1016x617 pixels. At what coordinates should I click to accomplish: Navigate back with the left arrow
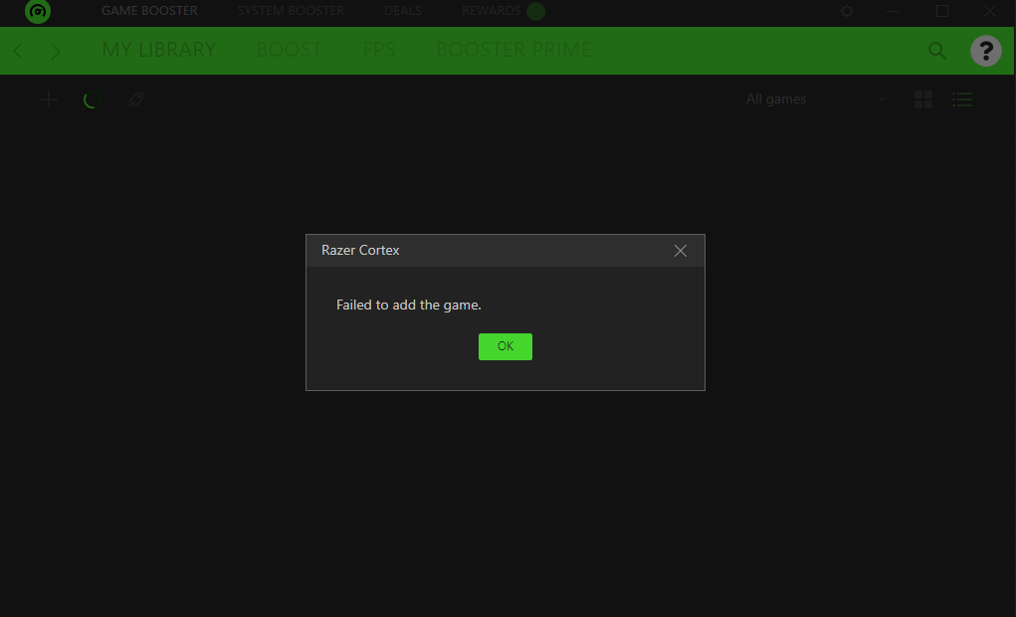coord(18,51)
